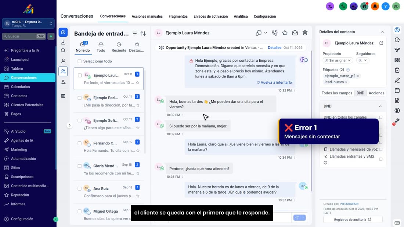
Task: Click the INTEGRATION creator link
Action: tap(349, 204)
